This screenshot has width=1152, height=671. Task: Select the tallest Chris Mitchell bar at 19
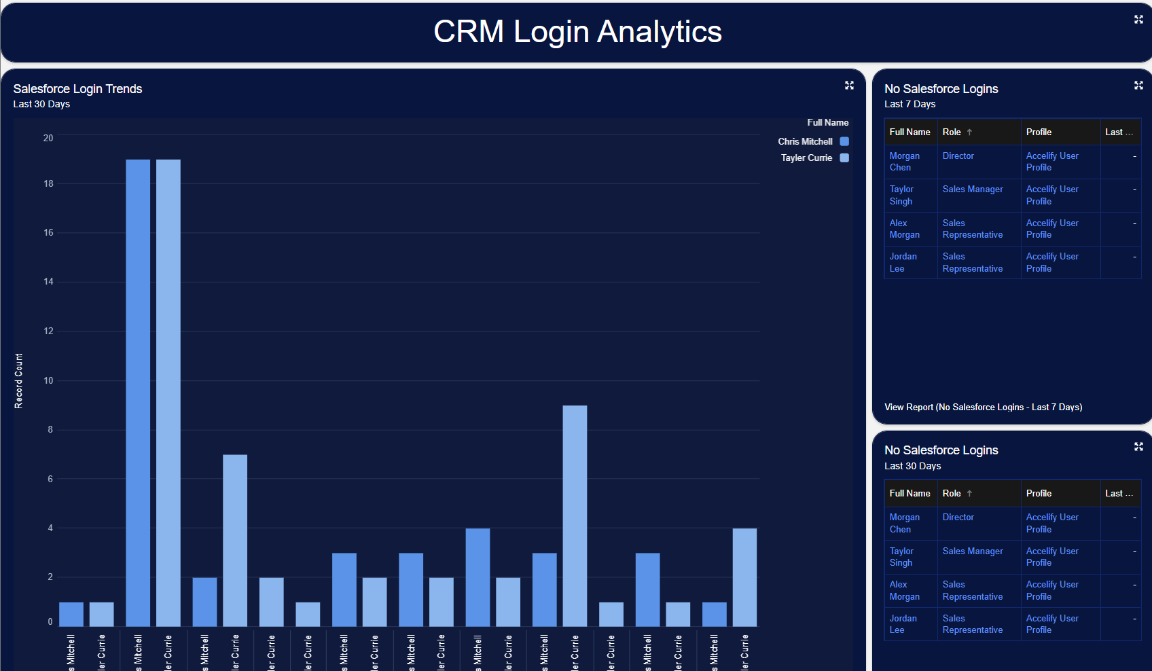point(138,393)
